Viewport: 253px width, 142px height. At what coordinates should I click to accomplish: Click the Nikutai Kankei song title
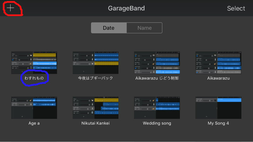click(96, 123)
